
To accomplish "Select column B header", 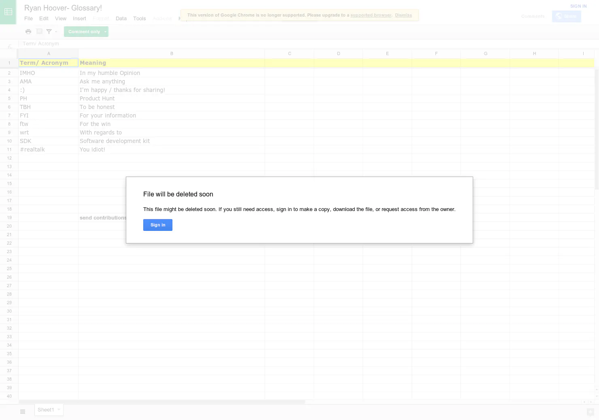I will (x=172, y=53).
